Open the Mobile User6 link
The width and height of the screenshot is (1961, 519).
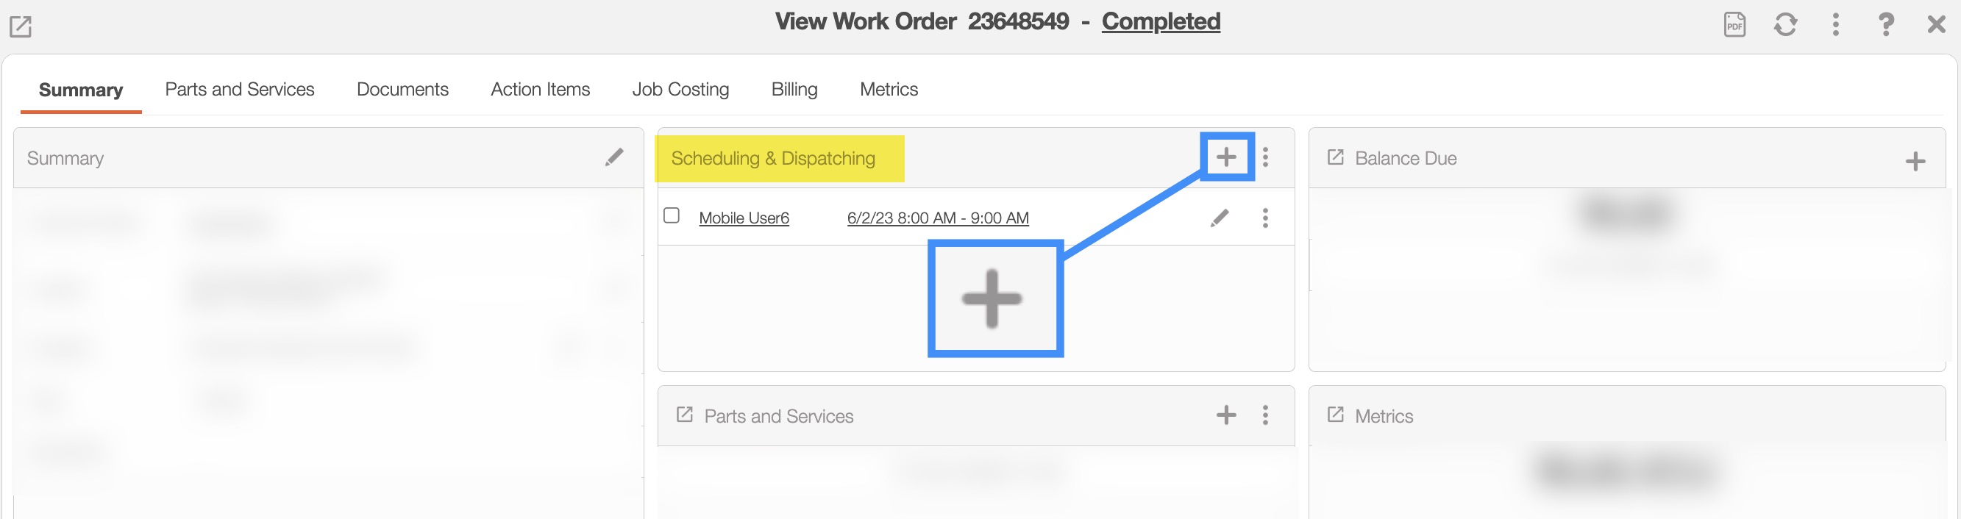[744, 218]
